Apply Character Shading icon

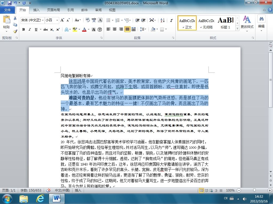point(94,29)
